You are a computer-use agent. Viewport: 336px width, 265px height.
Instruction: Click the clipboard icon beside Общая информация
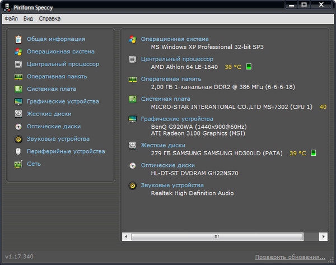tap(18, 39)
